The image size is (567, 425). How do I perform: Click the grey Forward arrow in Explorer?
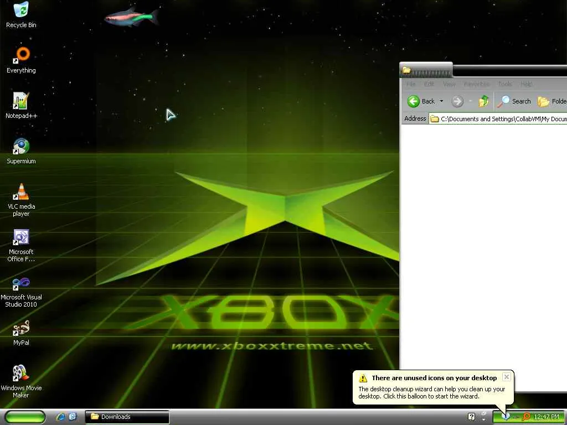tap(457, 101)
